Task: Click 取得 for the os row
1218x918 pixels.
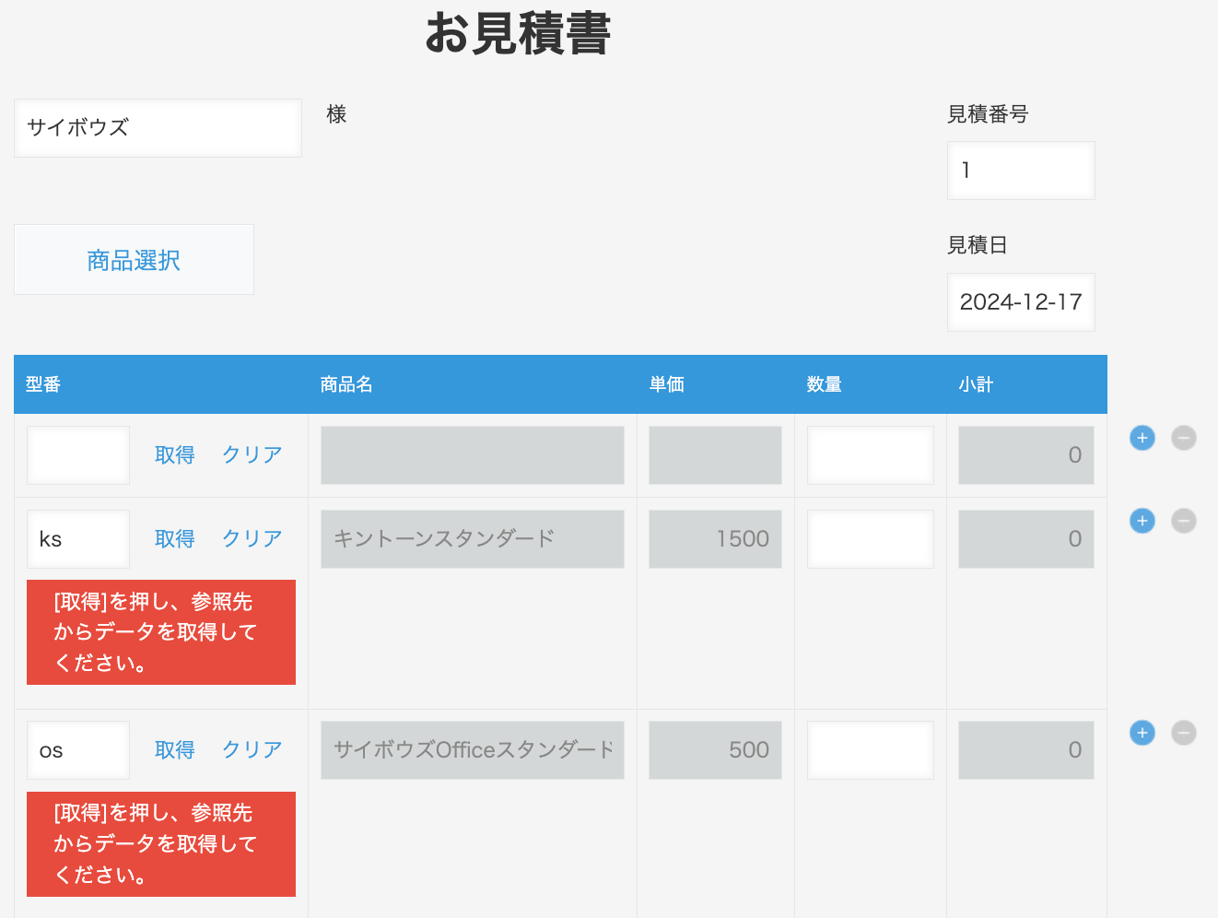Action: point(175,749)
